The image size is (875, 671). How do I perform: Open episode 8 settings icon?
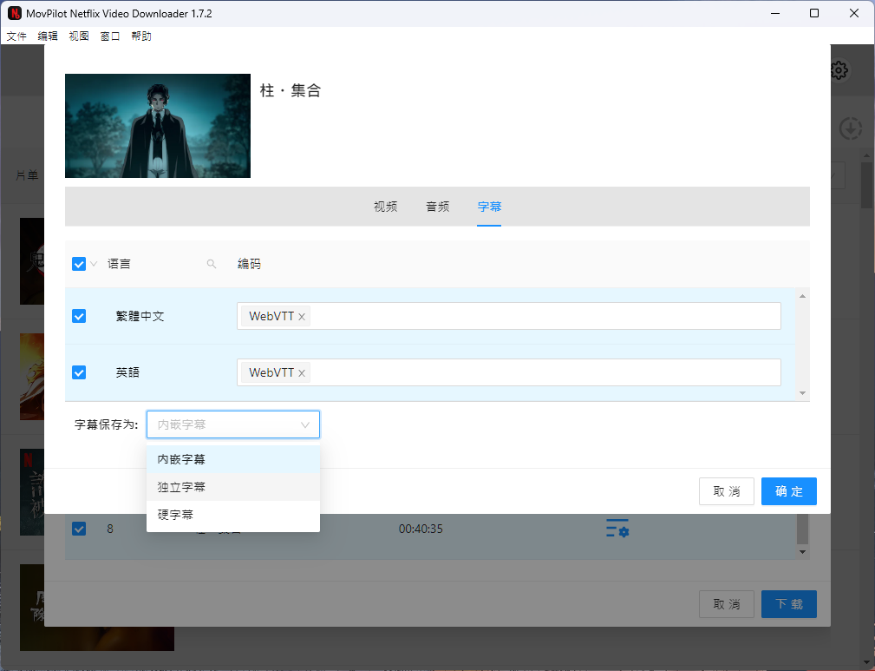(617, 529)
